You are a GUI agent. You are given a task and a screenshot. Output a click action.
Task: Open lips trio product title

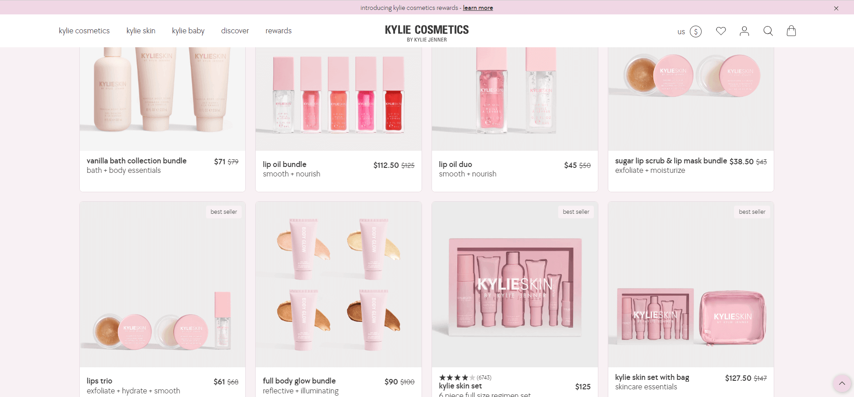click(x=99, y=381)
